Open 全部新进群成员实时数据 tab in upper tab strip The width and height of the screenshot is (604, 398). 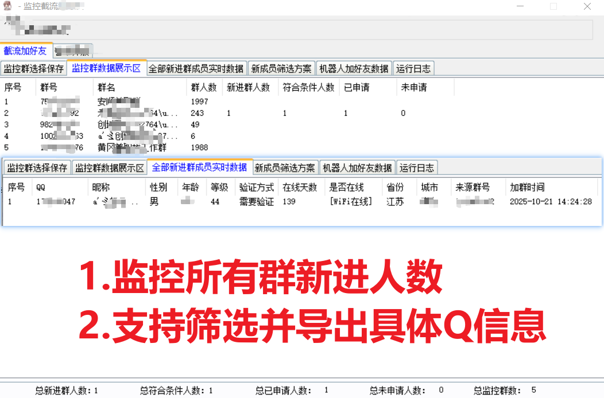(x=196, y=69)
